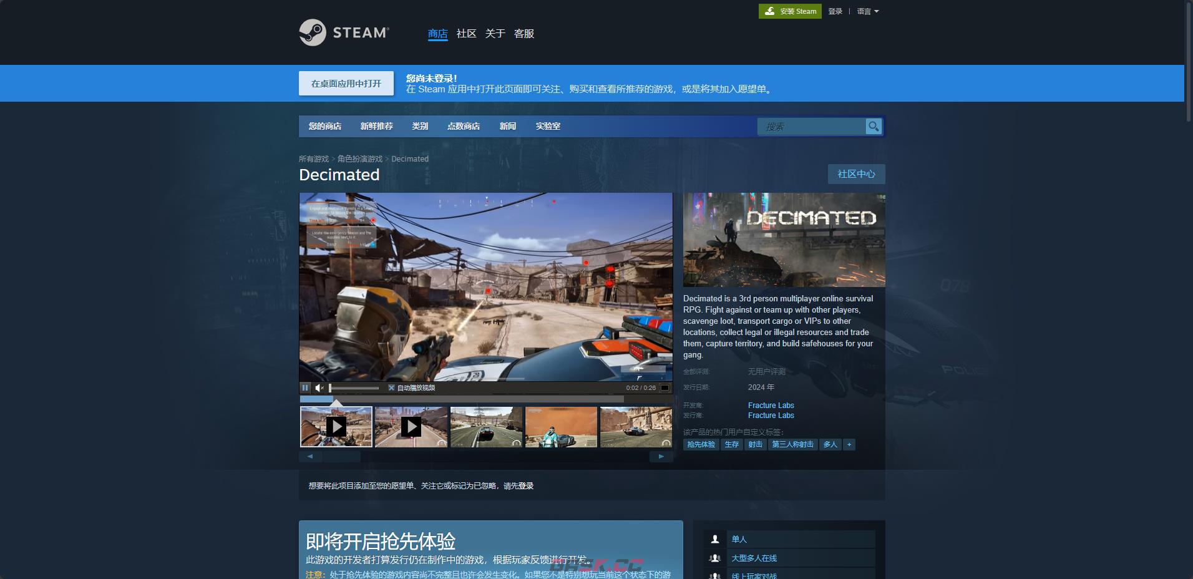Viewport: 1193px width, 579px height.
Task: Click the 大型多人在线 feature link
Action: [754, 558]
